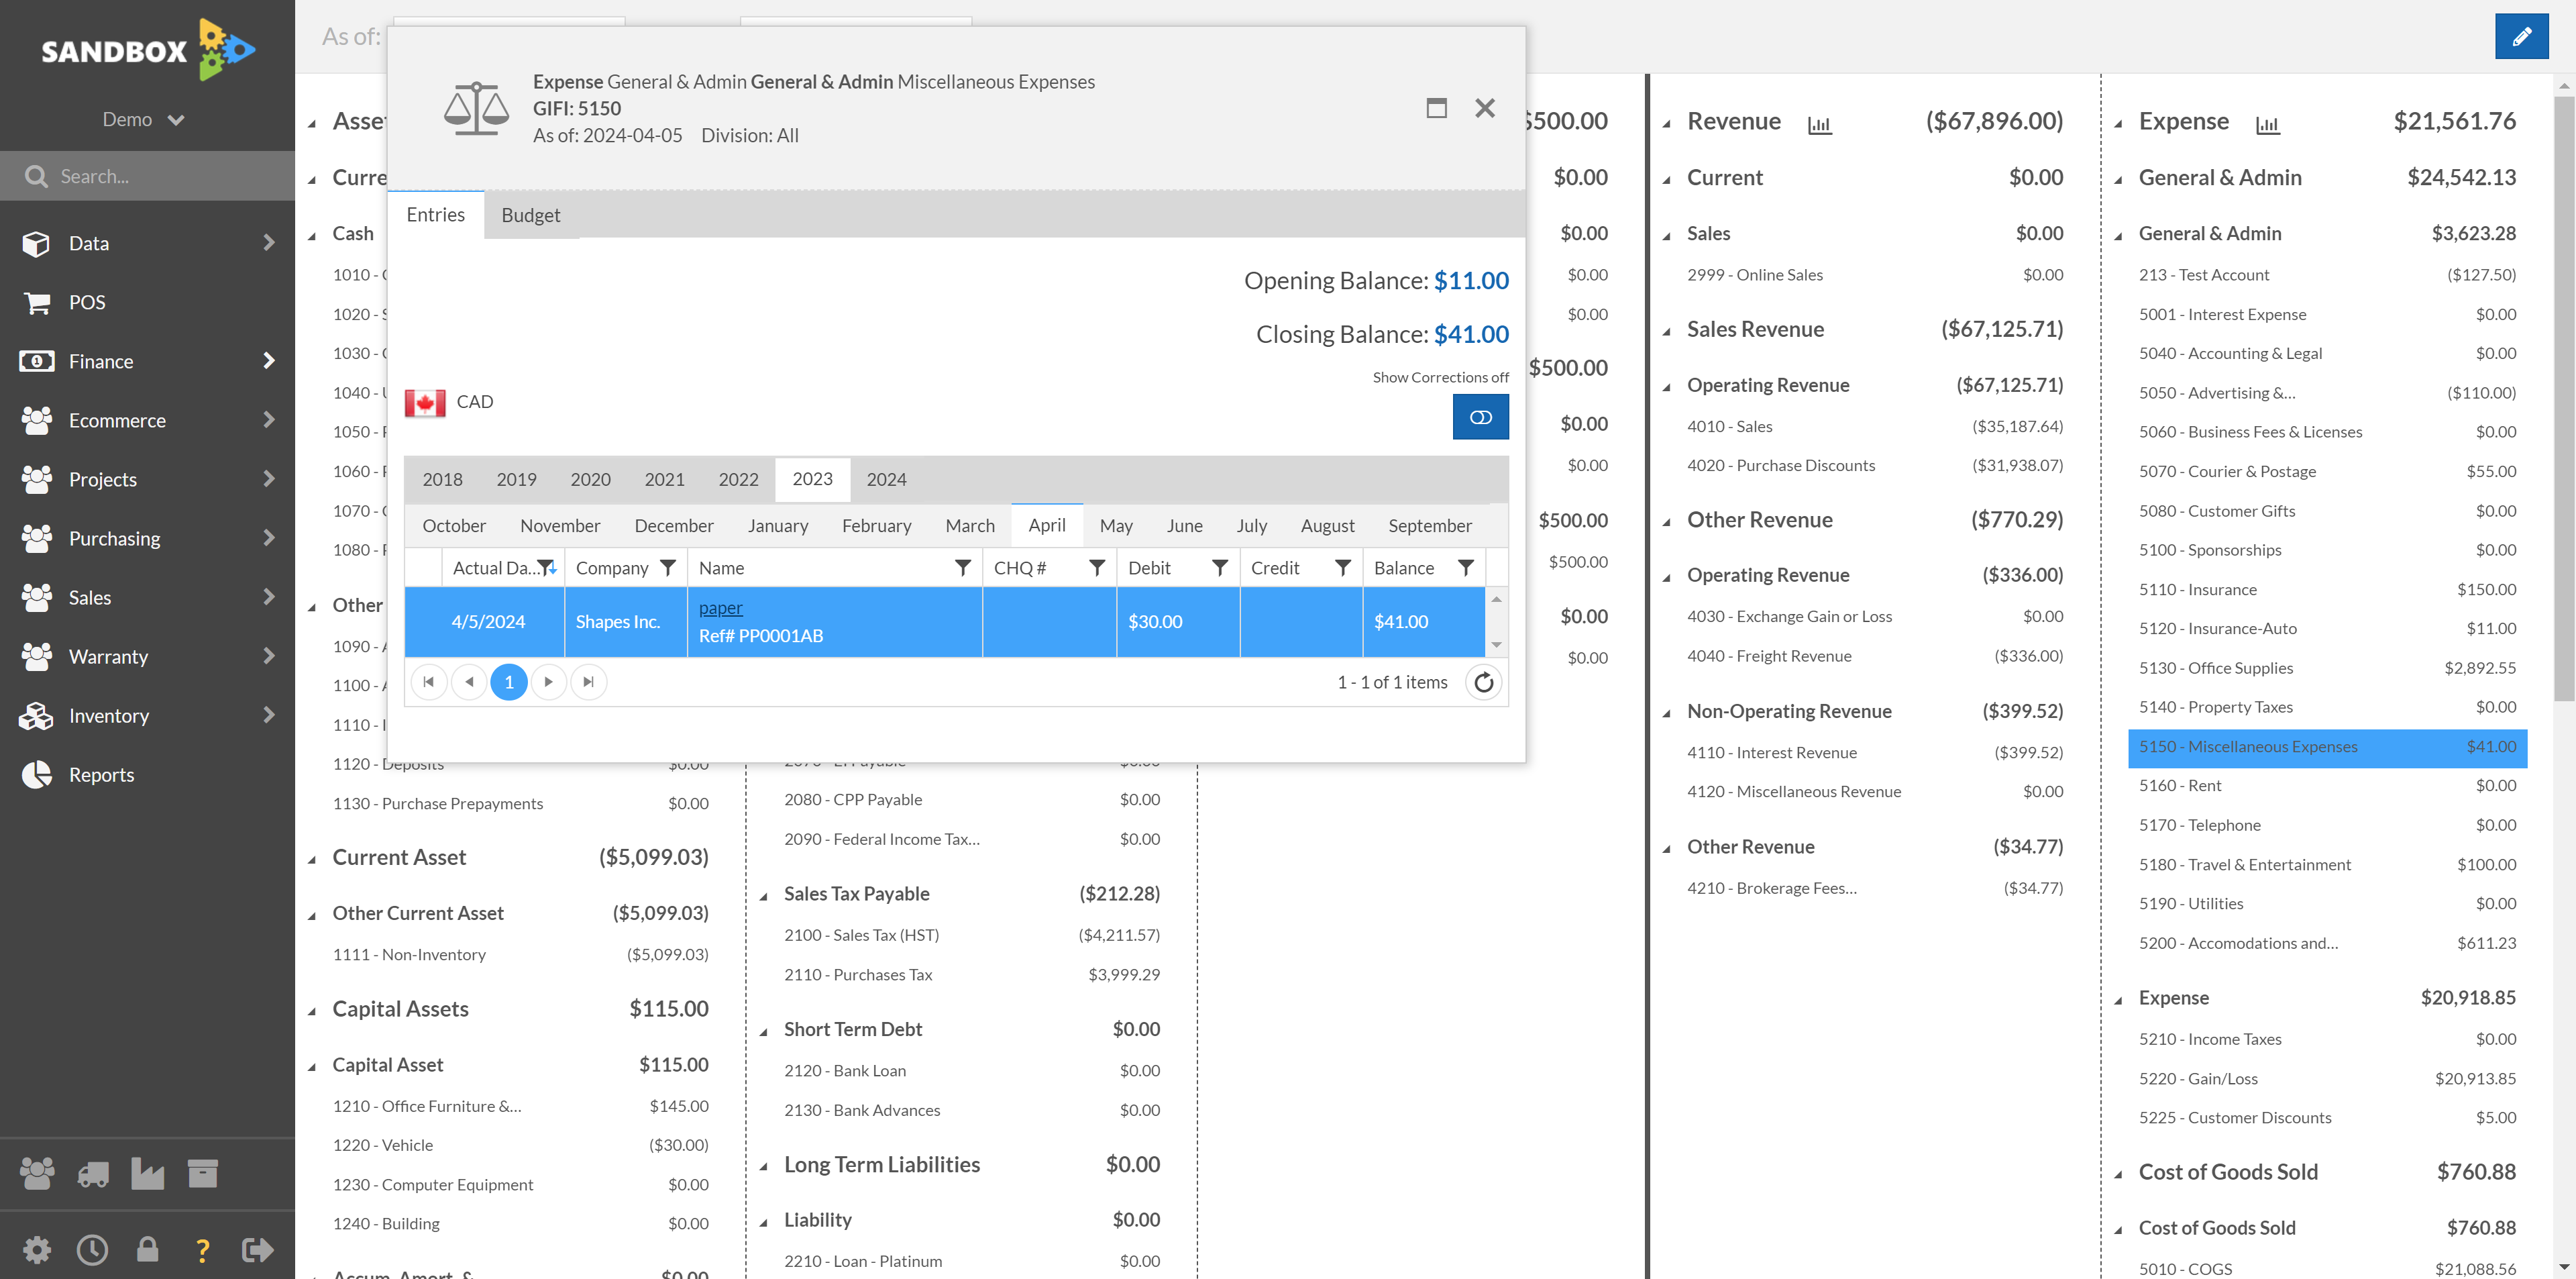This screenshot has width=2576, height=1279.
Task: Click the grid scroll down arrow
Action: (1497, 645)
